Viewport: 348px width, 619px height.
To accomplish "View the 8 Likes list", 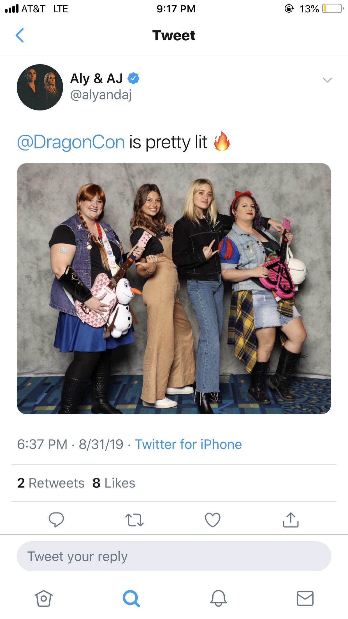I will [x=114, y=483].
